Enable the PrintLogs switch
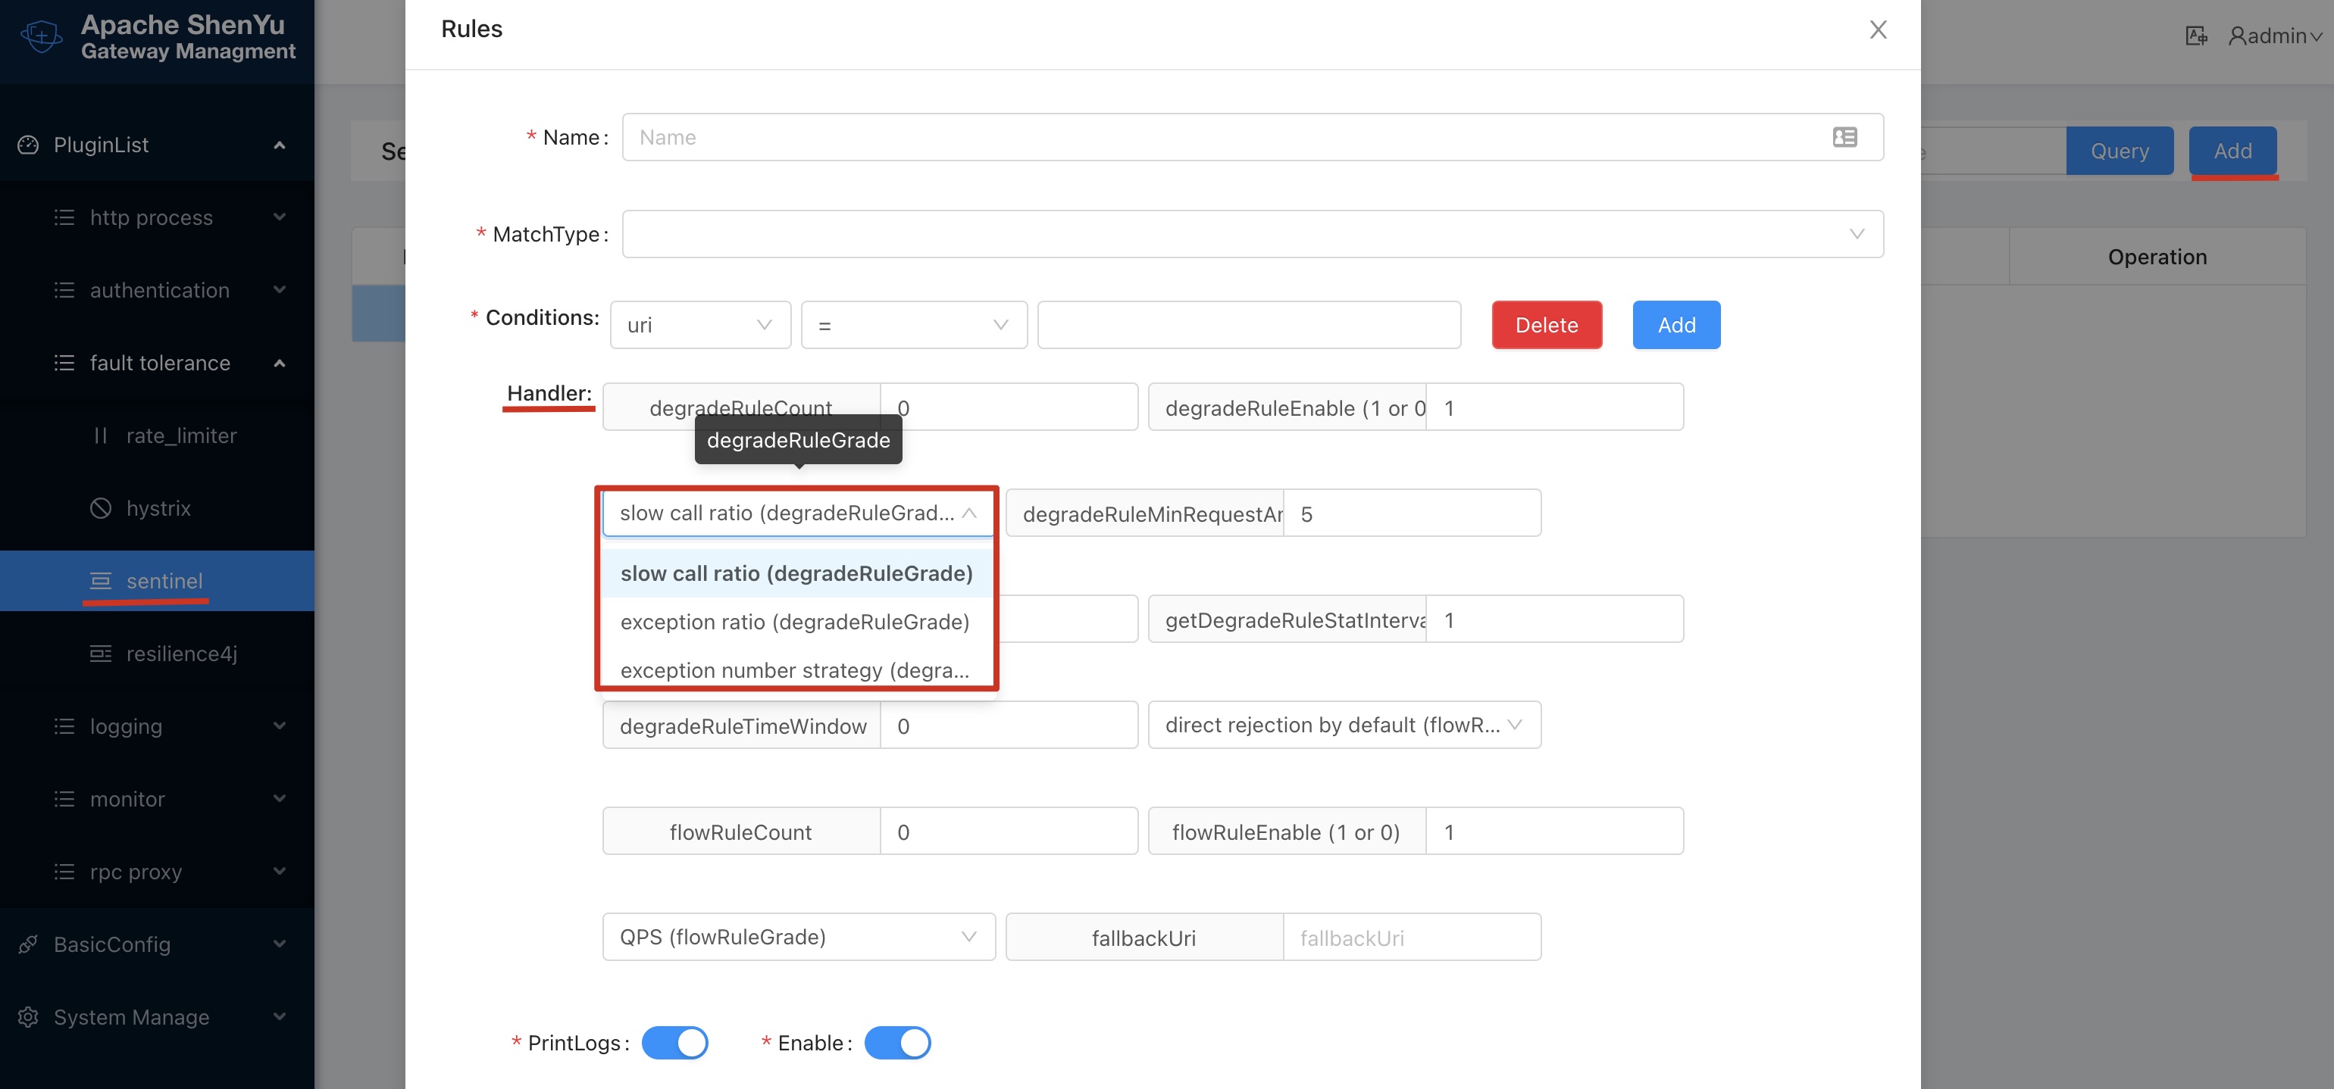The width and height of the screenshot is (2334, 1089). click(674, 1042)
